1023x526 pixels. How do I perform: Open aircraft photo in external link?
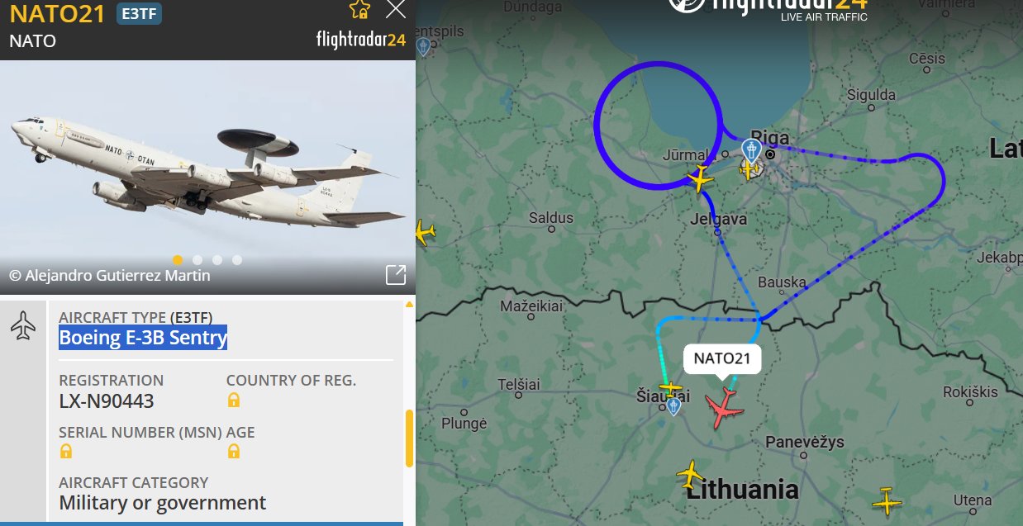point(396,275)
